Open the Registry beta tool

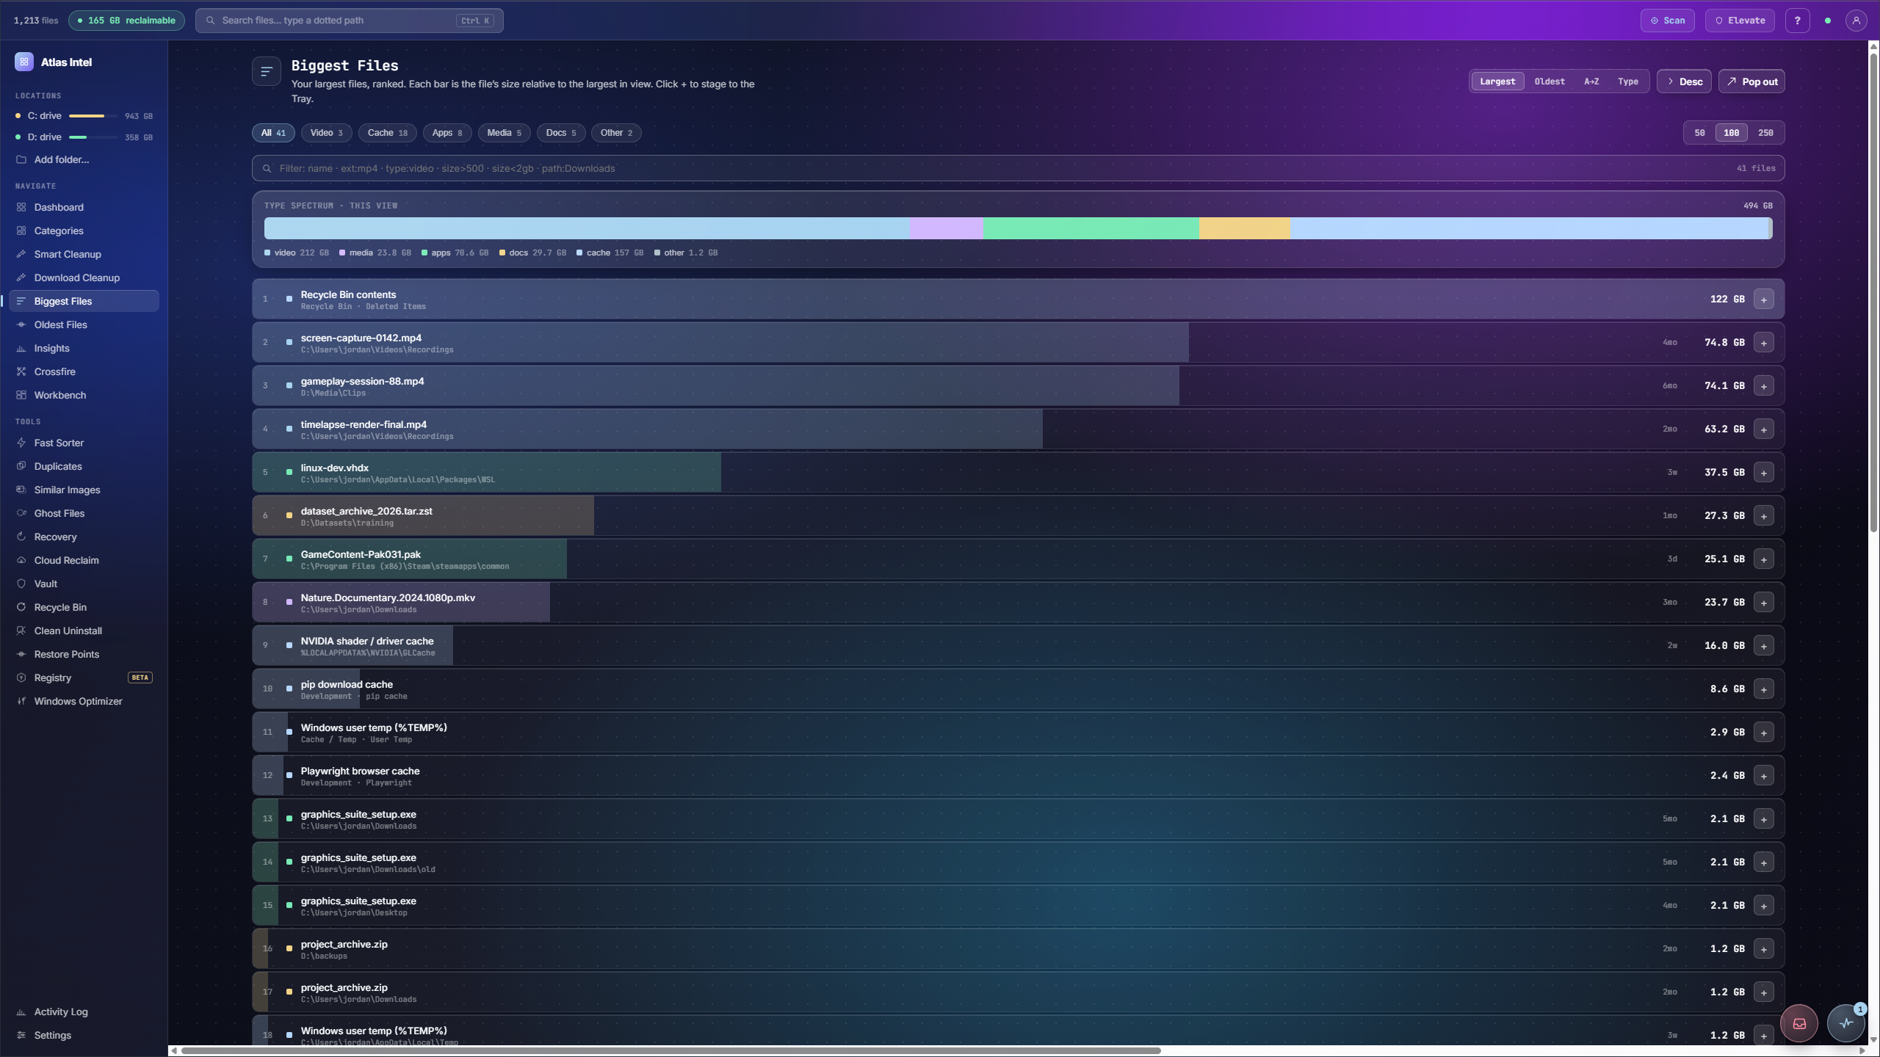(84, 678)
